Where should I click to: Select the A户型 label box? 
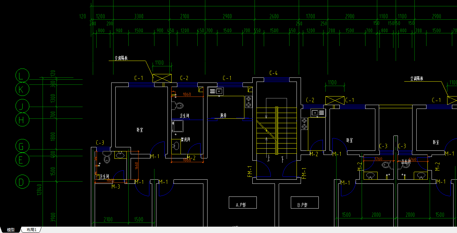(242, 203)
